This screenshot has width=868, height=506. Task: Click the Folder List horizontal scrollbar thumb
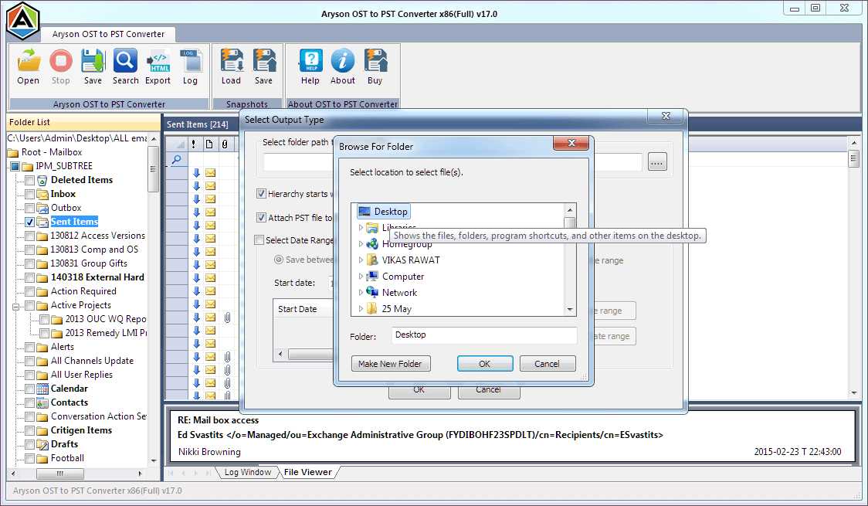point(59,474)
